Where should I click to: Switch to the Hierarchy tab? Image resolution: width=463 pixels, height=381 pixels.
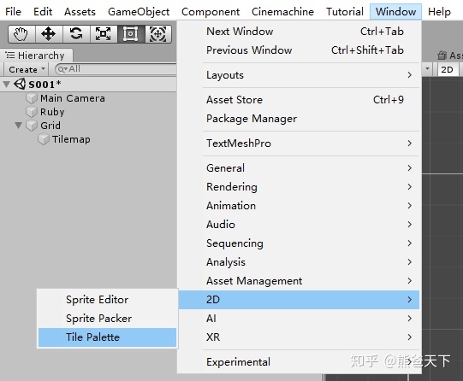coord(36,56)
